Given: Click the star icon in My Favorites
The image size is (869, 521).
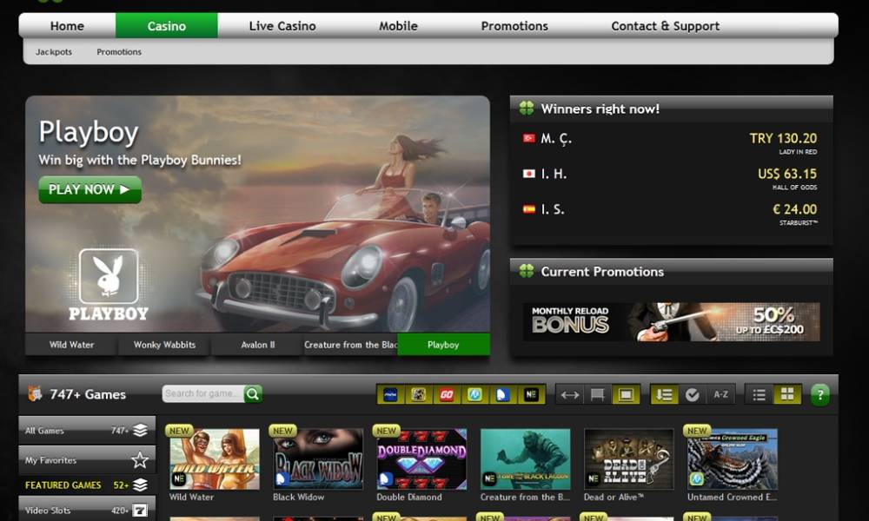Looking at the screenshot, I should click(140, 460).
